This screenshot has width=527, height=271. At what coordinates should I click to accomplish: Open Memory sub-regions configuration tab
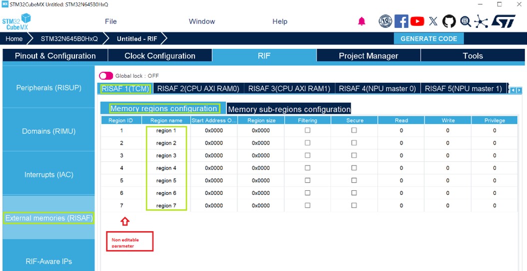(x=289, y=109)
